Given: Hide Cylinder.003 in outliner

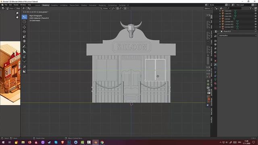Looking at the screenshot, I should point(256,27).
